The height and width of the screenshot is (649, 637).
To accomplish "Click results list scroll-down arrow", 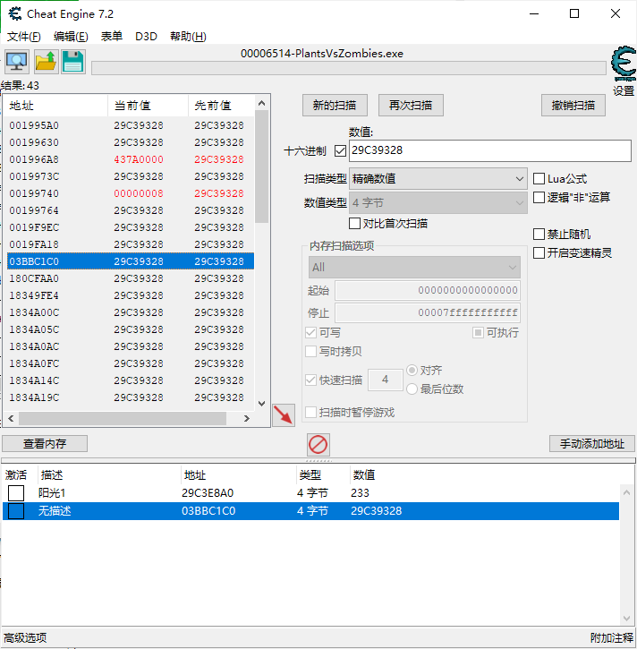I will pos(262,403).
